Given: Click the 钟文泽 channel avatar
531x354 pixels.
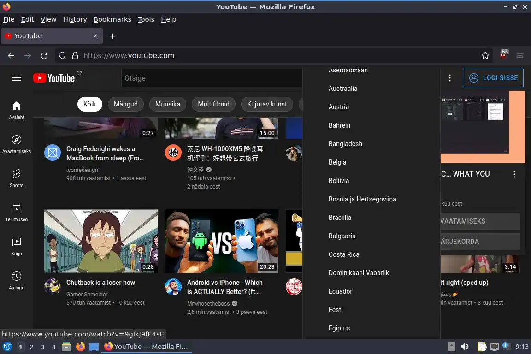Looking at the screenshot, I should 173,153.
